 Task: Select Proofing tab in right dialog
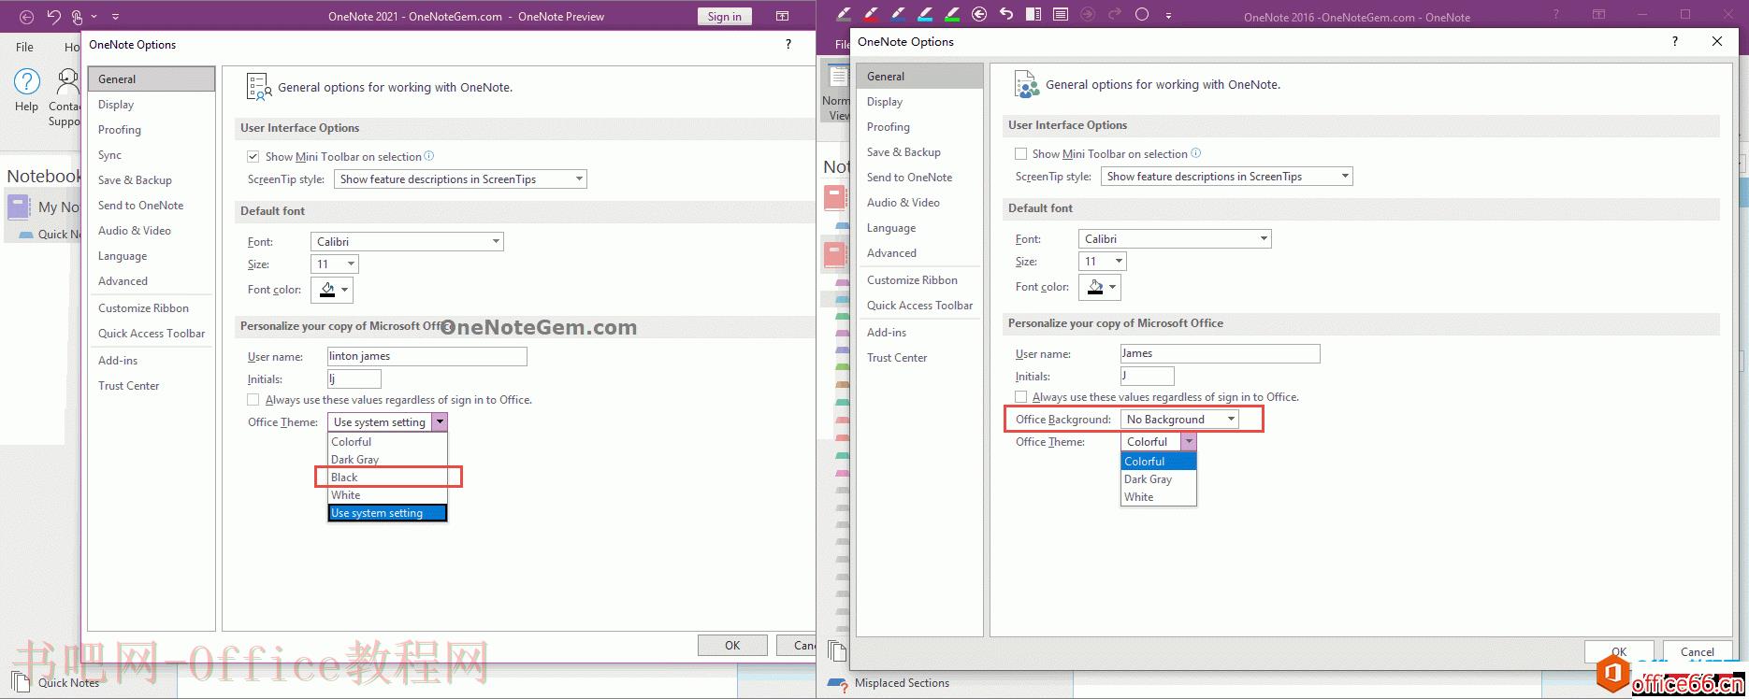point(918,127)
